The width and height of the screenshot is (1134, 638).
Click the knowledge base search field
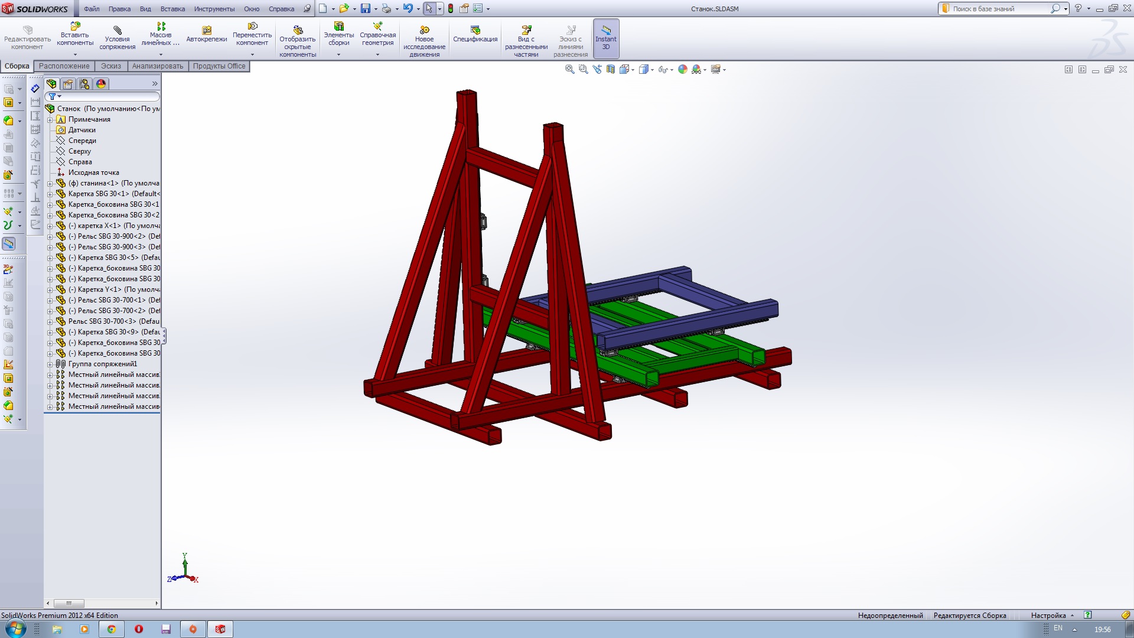[x=998, y=9]
